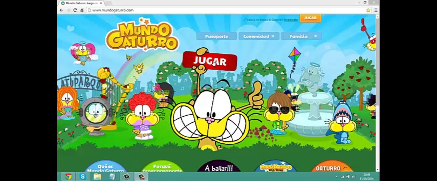Open the Mundo Gaturro Web Store circle

(276, 166)
